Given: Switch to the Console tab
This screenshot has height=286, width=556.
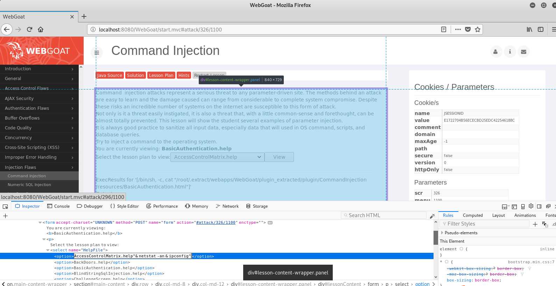Looking at the screenshot, I should pyautogui.click(x=58, y=206).
